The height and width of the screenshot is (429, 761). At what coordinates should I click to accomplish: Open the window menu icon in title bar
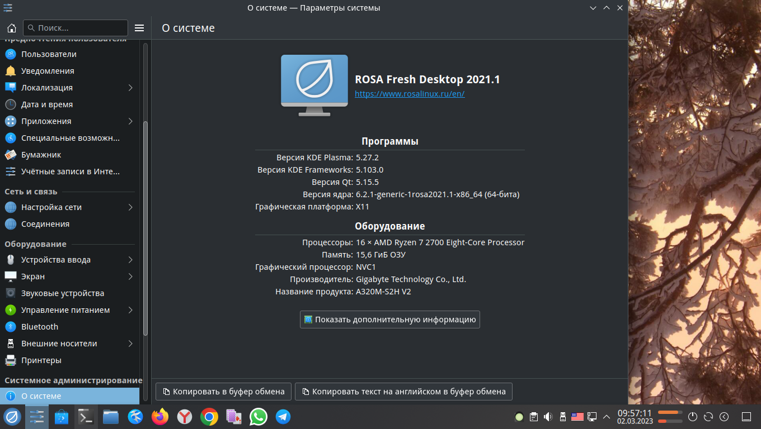pos(8,8)
